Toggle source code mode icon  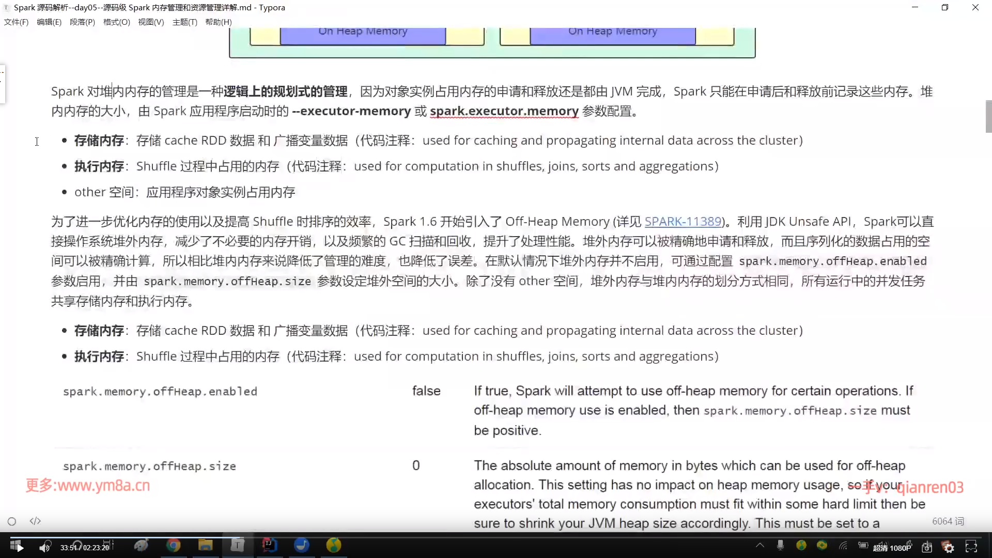[x=35, y=521]
